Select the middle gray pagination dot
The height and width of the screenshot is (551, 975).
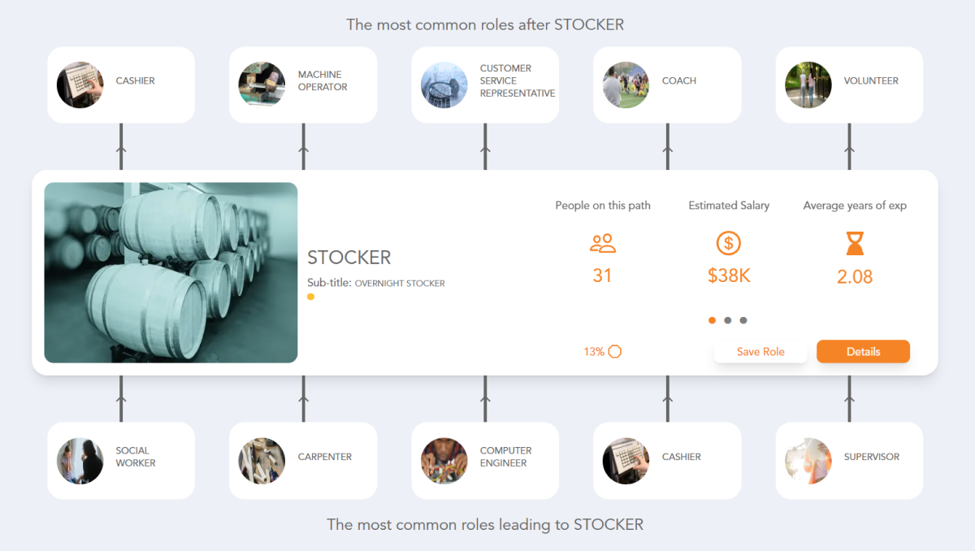click(728, 320)
